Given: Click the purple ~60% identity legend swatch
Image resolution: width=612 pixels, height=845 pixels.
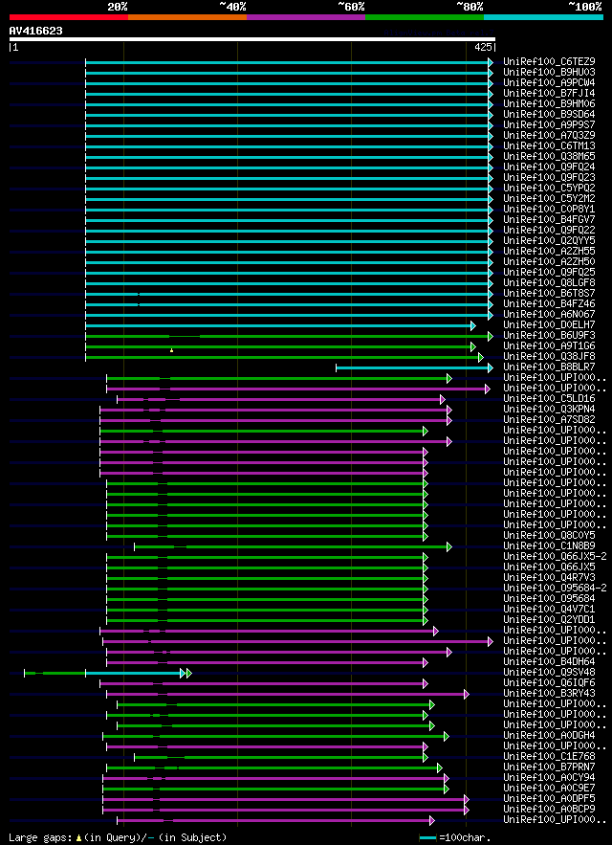Looking at the screenshot, I should pos(306,17).
